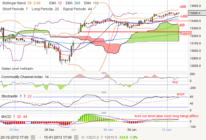Click the MACD -100 axis label
Image resolution: width=206 pixels, height=140 pixels.
pos(193,127)
